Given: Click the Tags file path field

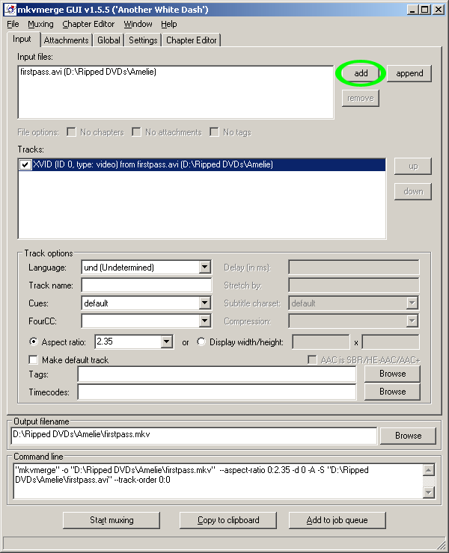Looking at the screenshot, I should pyautogui.click(x=216, y=374).
